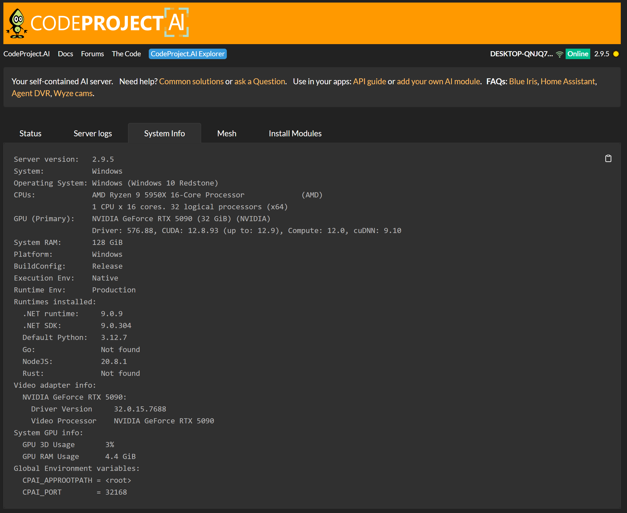
Task: Click the green Online status badge
Action: 578,54
